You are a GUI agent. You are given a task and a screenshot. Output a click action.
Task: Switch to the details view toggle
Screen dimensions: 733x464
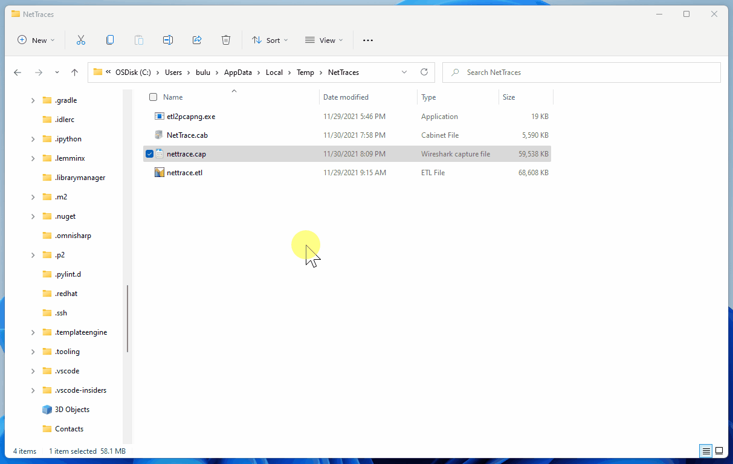706,451
